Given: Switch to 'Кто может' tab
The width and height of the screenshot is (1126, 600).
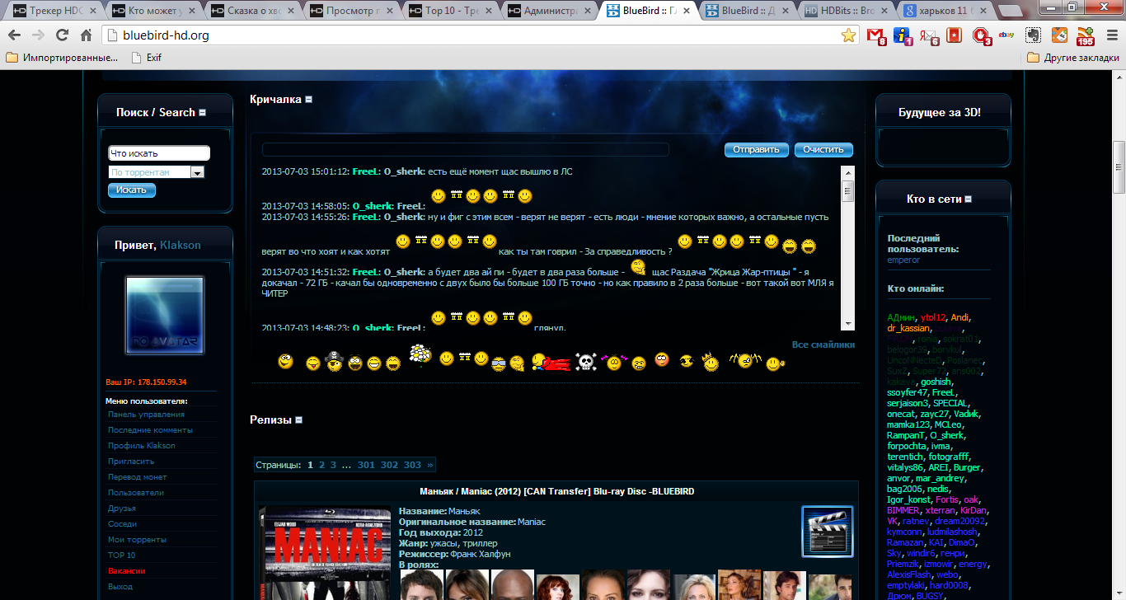Looking at the screenshot, I should point(152,12).
